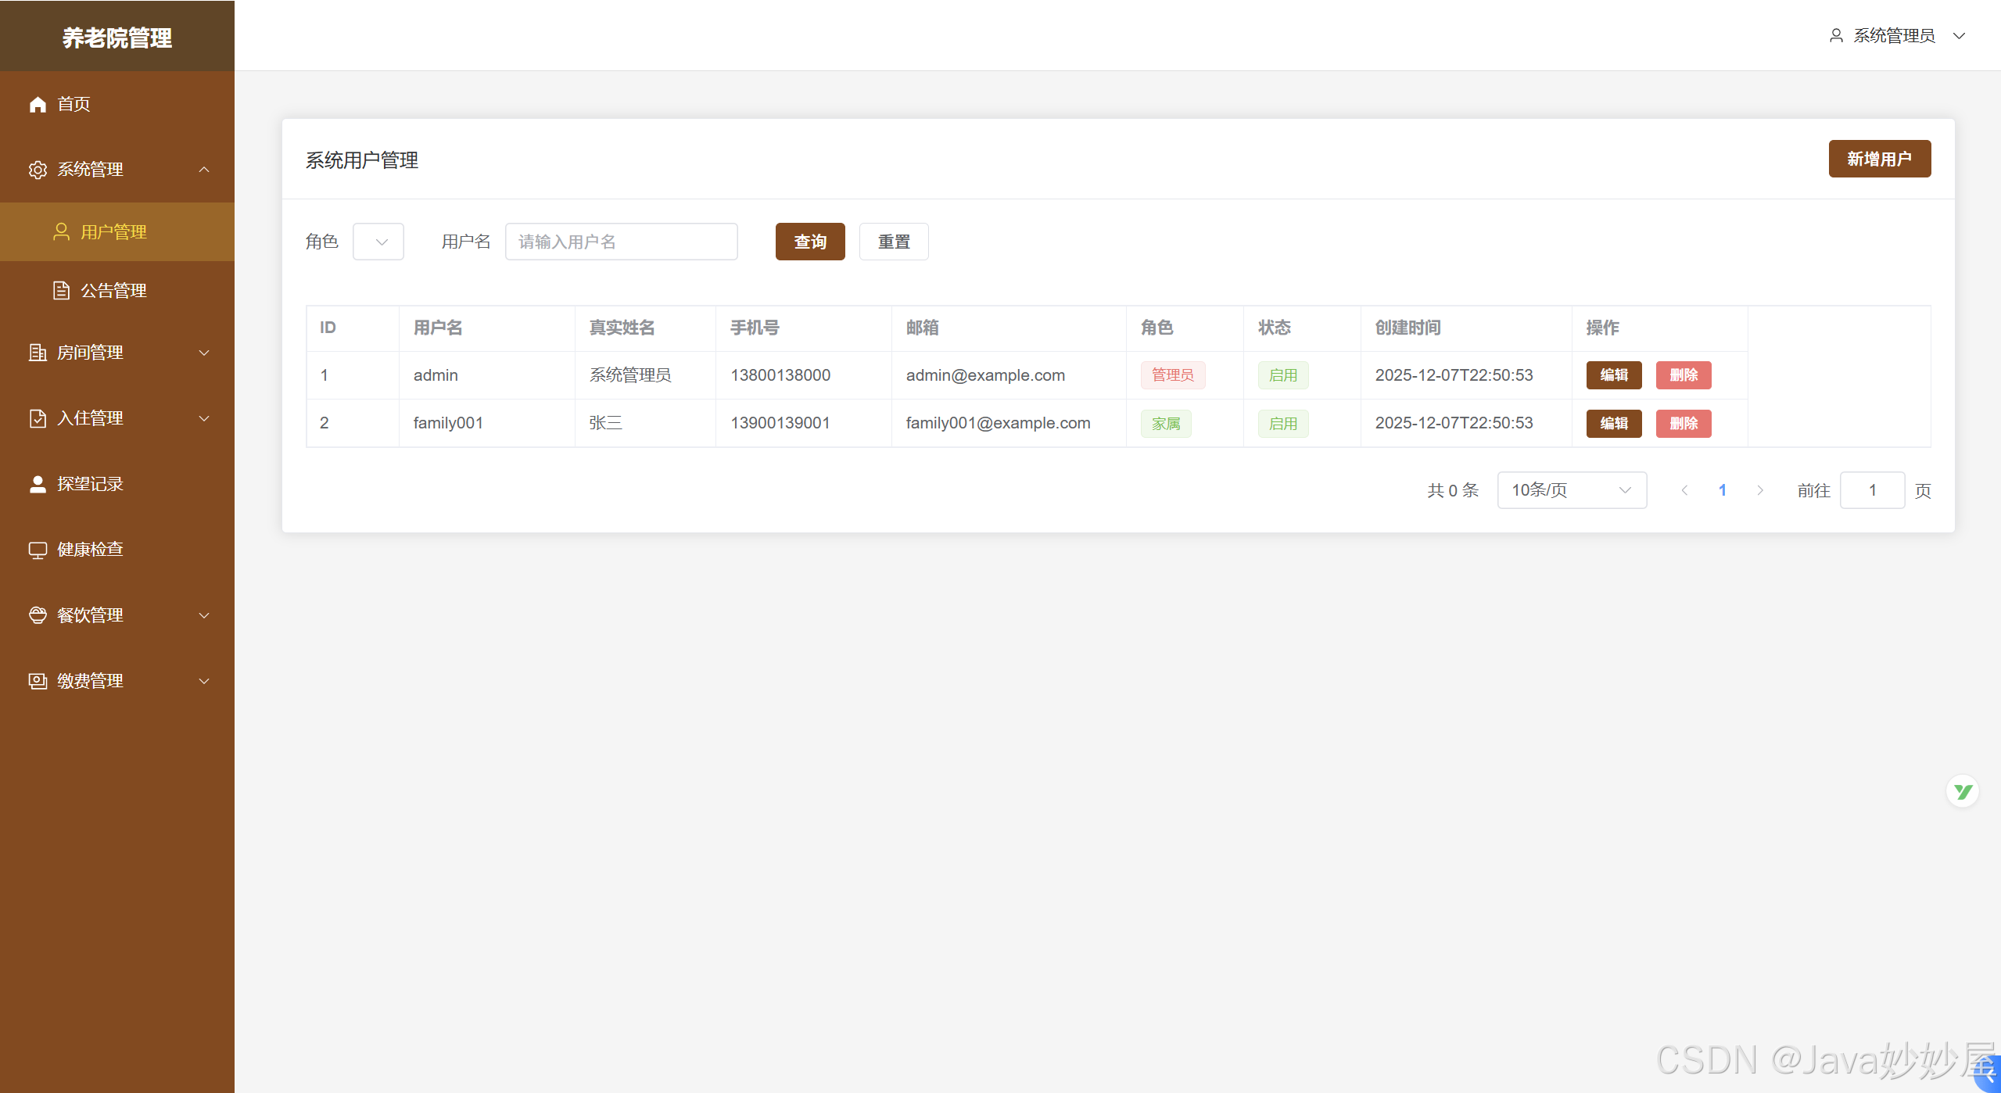Open the 10条/页 page size dropdown

point(1571,490)
